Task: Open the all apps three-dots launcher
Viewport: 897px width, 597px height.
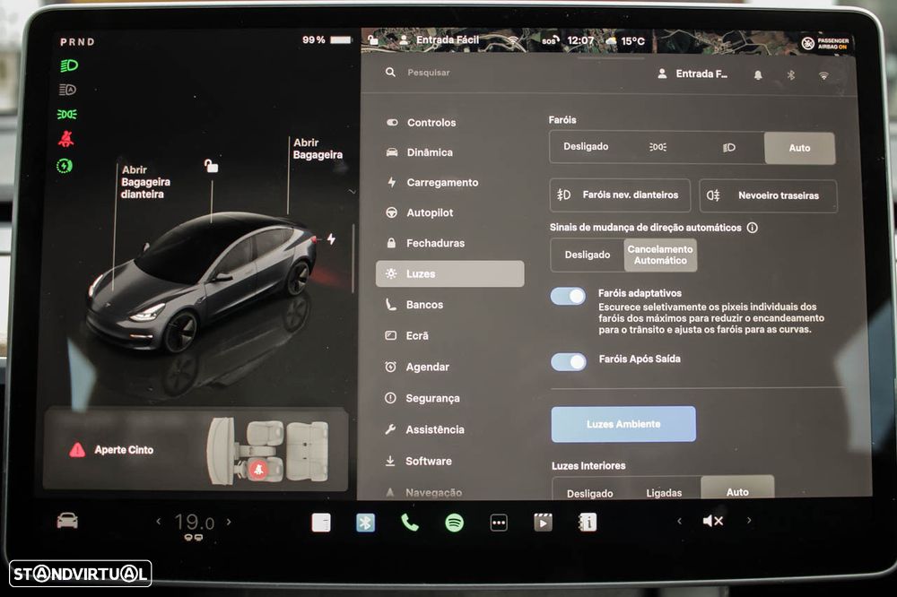Action: pos(499,523)
